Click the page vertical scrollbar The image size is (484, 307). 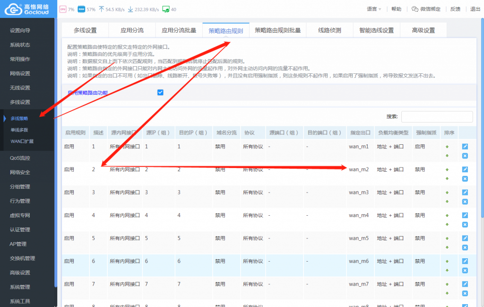[480, 142]
